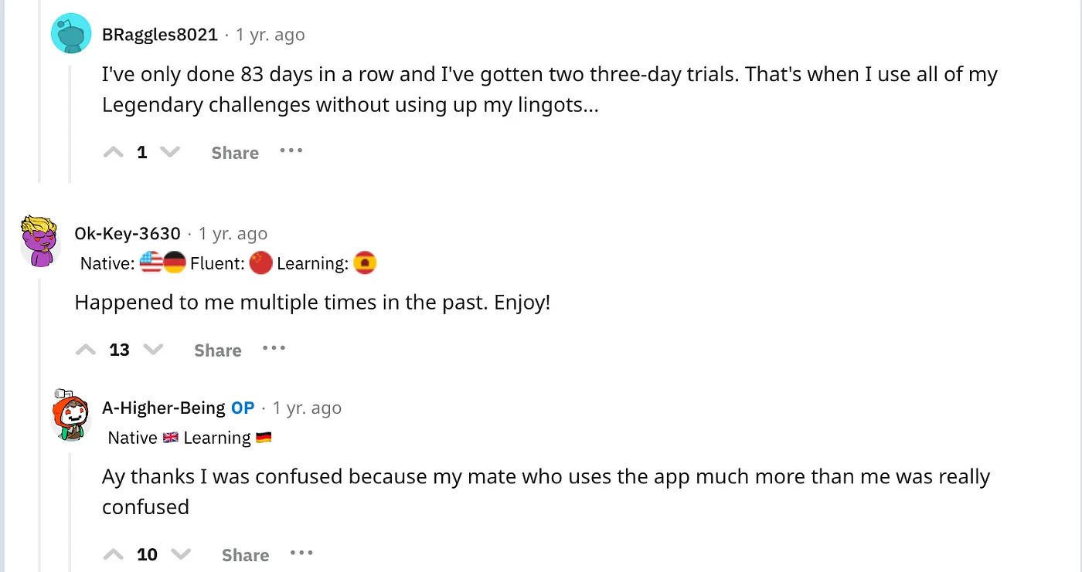1082x572 pixels.
Task: Share BRaggles8021's comment
Action: [x=235, y=153]
